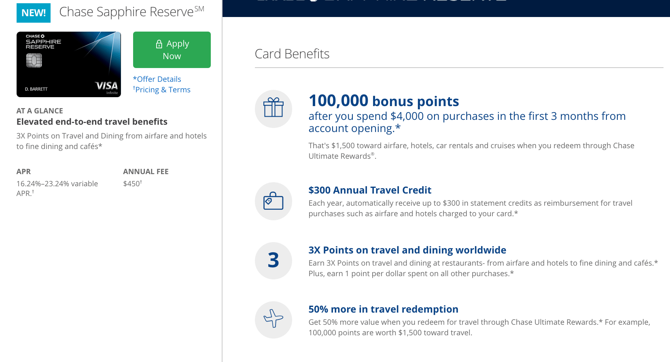Viewport: 670px width, 362px height.
Task: Click the Card Benefits section heading
Action: (292, 54)
